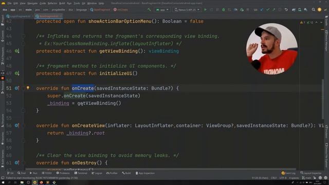Open the Tools menu
Viewport: 329px width, 185px height.
[77, 4]
